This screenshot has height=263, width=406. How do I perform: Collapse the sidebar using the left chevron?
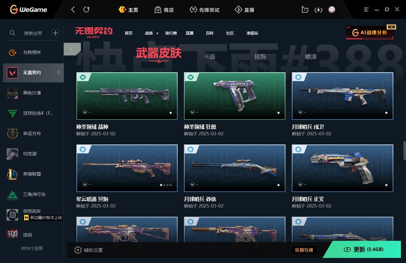(x=72, y=49)
